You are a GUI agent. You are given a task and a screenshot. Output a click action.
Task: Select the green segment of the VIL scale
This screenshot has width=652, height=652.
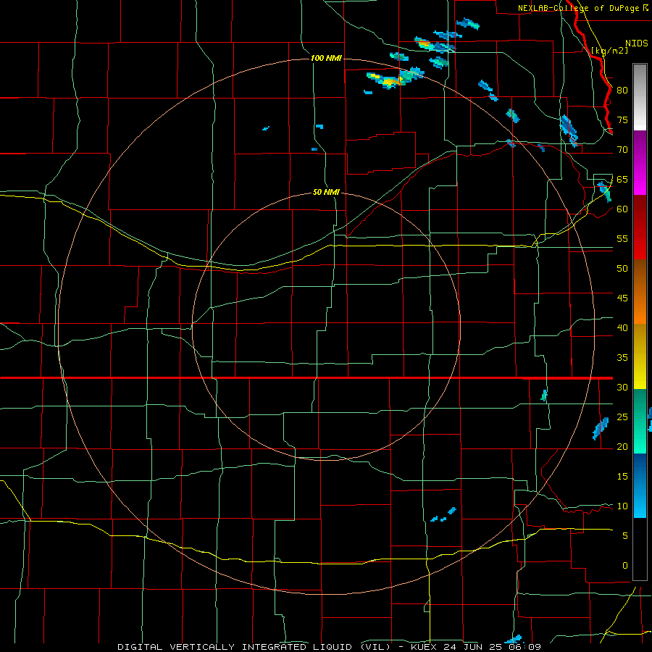click(x=640, y=421)
